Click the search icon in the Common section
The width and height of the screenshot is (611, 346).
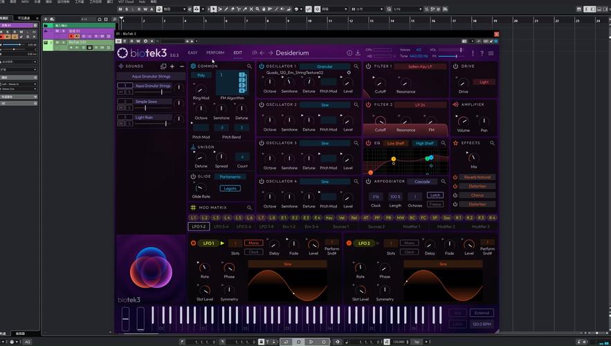point(249,66)
